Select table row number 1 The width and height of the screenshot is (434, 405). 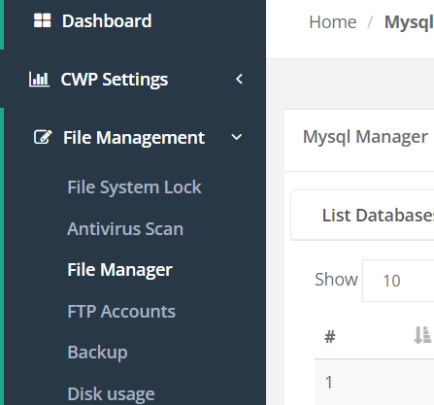click(375, 383)
